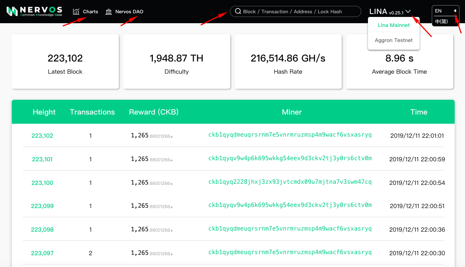Click the magnifier search icon

[238, 11]
